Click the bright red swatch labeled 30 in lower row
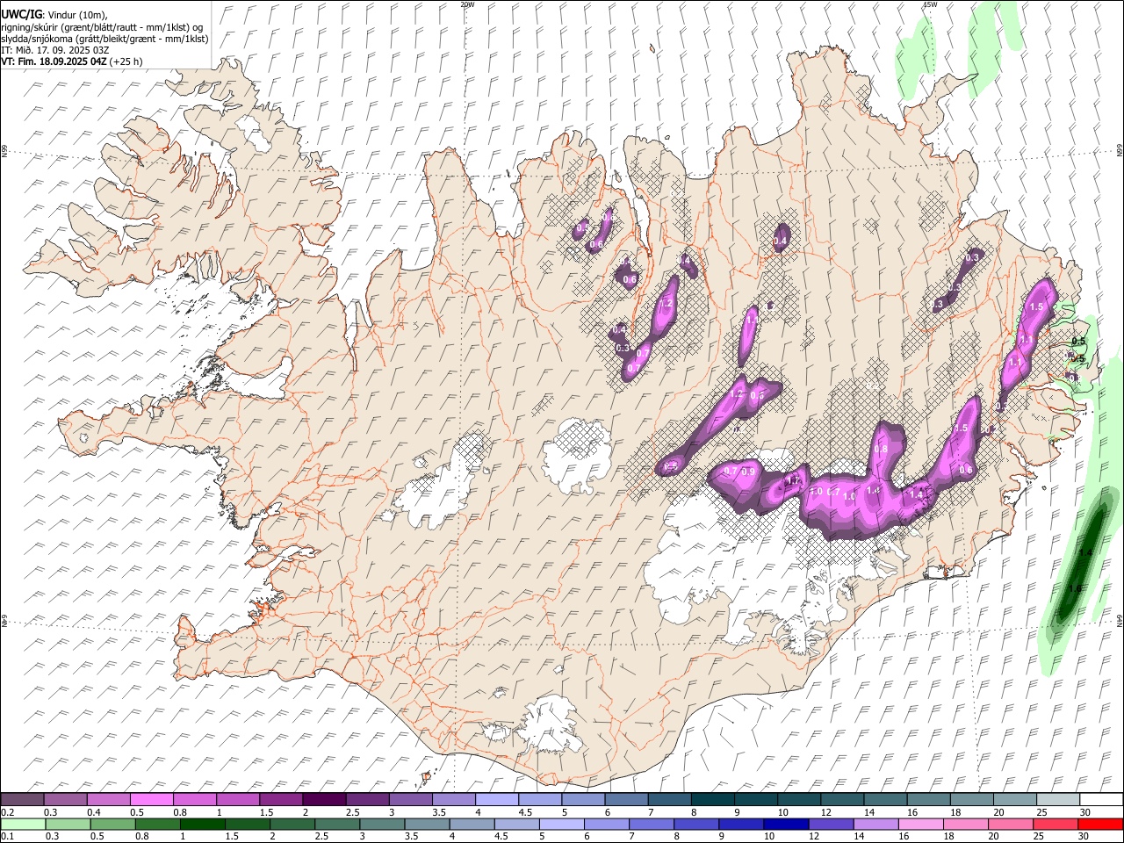The width and height of the screenshot is (1124, 843). 1099,825
